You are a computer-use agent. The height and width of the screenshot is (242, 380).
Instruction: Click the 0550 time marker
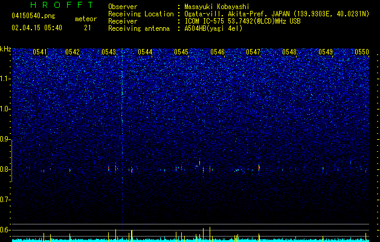(362, 52)
